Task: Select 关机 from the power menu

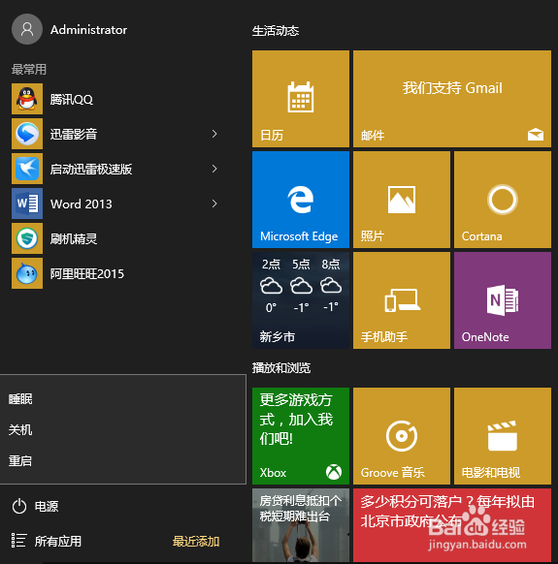Action: click(x=20, y=430)
